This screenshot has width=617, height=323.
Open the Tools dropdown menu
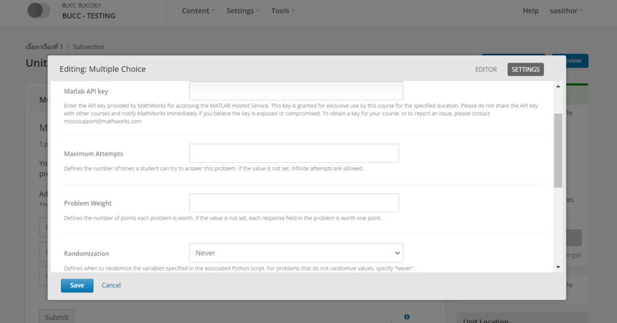tap(283, 11)
